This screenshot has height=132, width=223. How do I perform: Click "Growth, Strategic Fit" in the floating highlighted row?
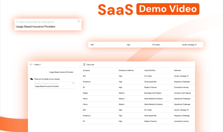[189, 45]
